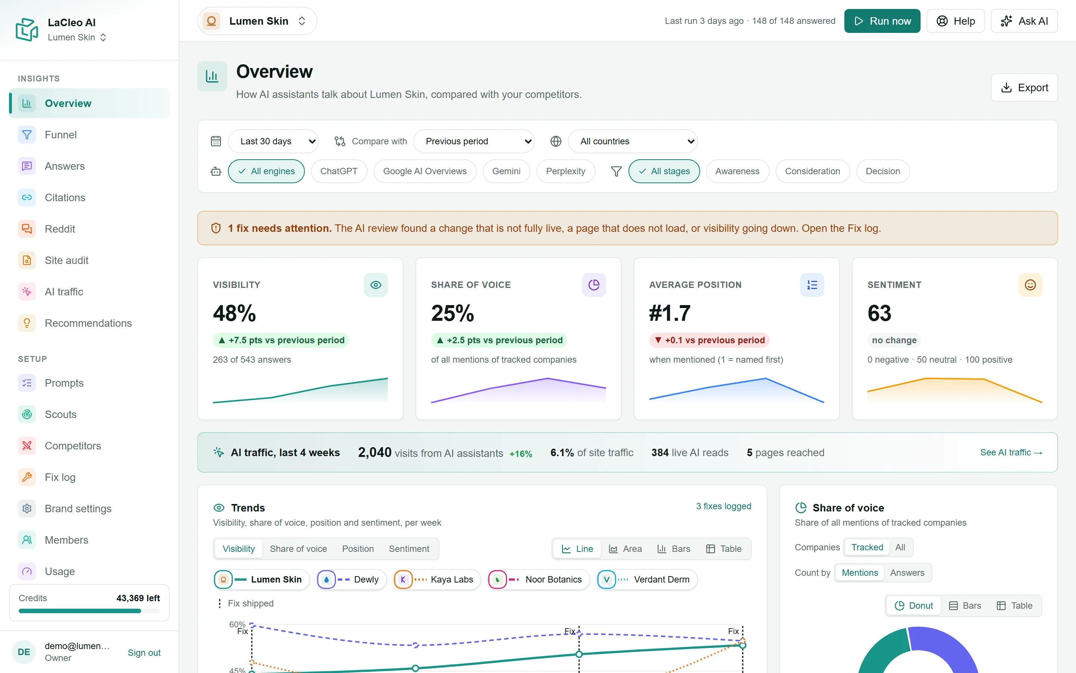Click the Visibility card eye icon
The height and width of the screenshot is (673, 1076).
pyautogui.click(x=376, y=285)
